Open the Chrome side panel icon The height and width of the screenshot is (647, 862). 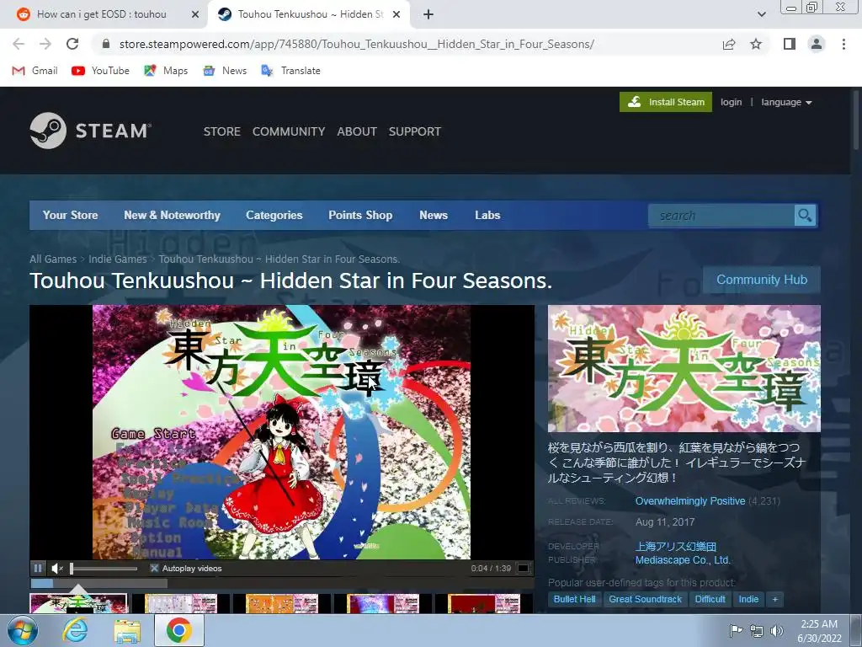[790, 44]
